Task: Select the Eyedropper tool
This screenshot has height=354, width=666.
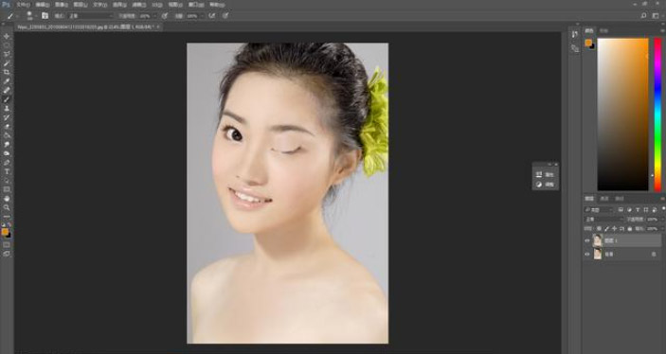Action: point(7,81)
